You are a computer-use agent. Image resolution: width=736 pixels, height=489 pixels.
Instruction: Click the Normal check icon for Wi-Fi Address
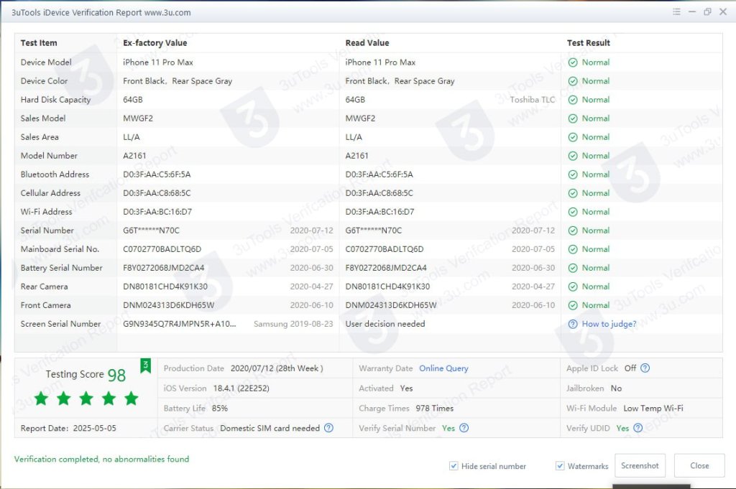573,212
